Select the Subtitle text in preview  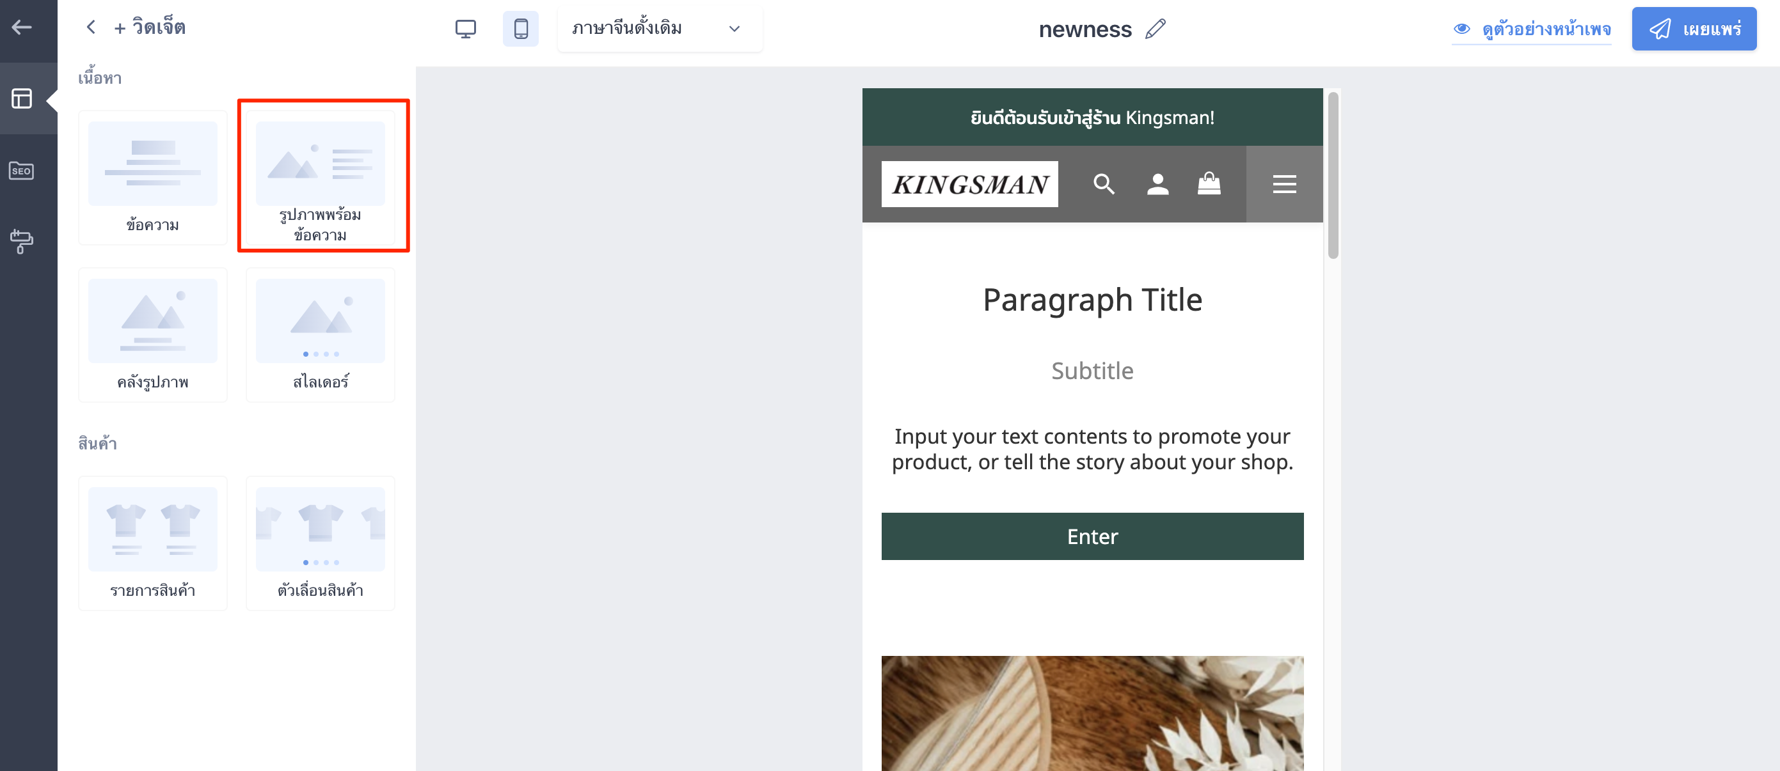[1092, 371]
